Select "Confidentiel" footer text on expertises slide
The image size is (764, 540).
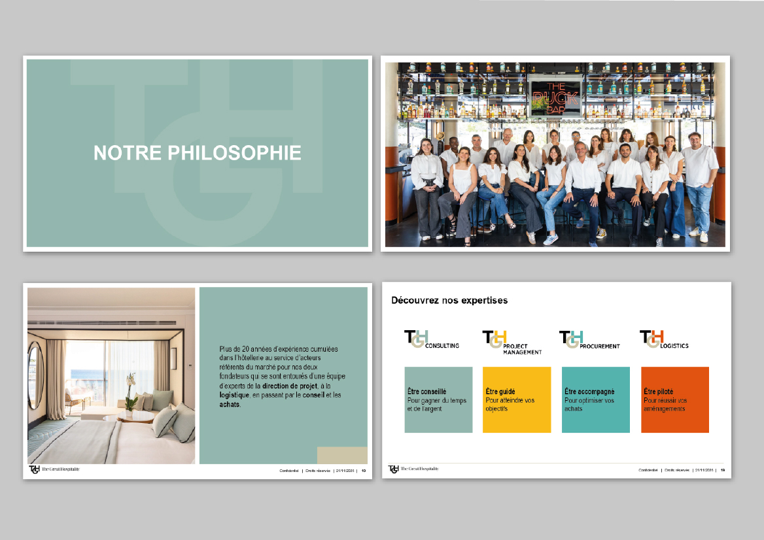point(648,470)
